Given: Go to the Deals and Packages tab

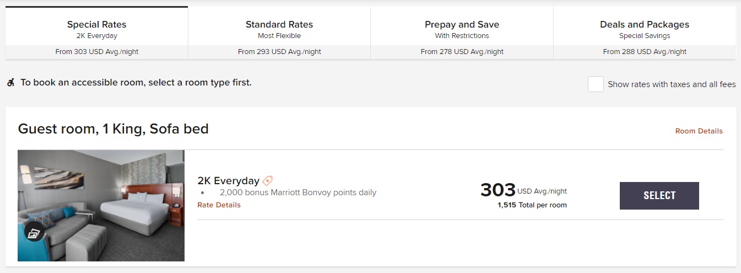Looking at the screenshot, I should click(645, 30).
